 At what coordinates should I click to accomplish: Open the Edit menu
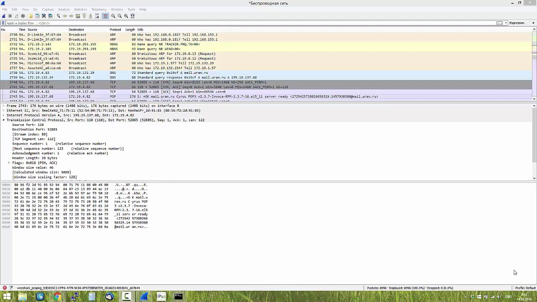coord(15,9)
